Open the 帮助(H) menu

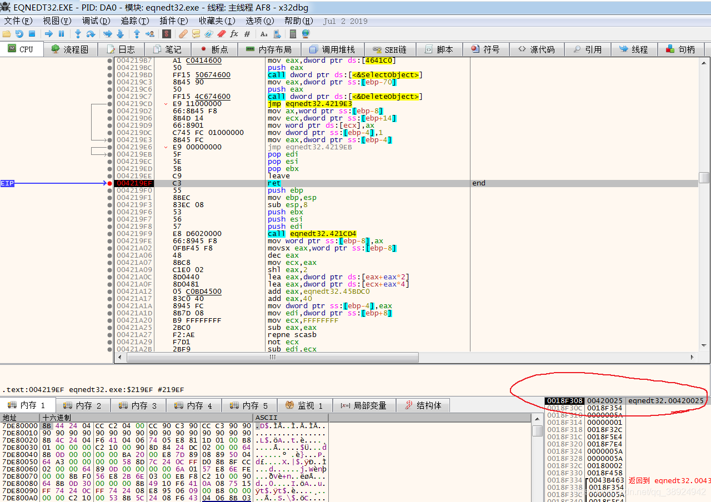(299, 21)
